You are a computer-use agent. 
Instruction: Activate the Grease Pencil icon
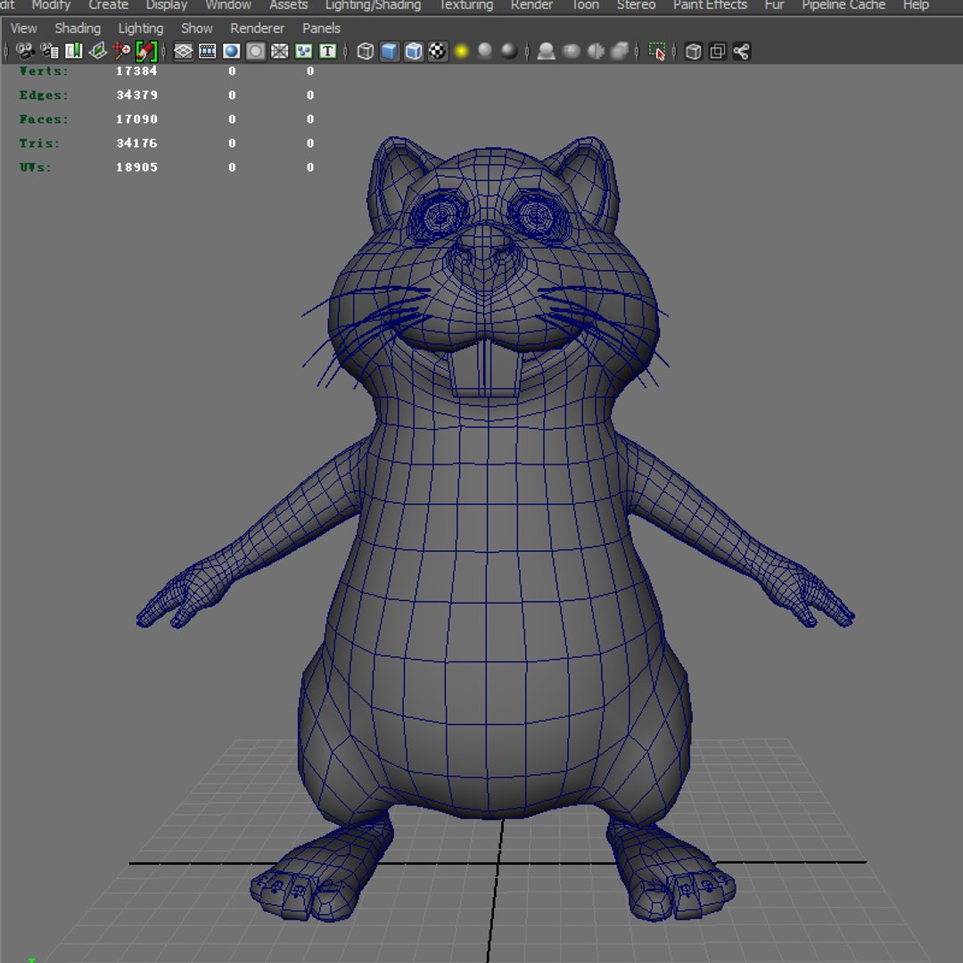tap(146, 51)
